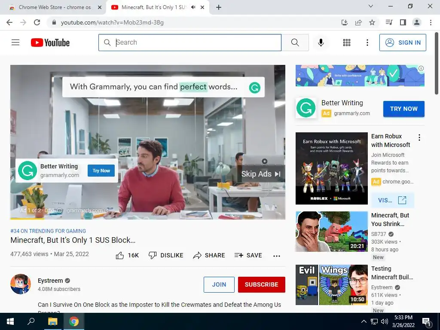The image size is (440, 330).
Task: Open the volume control in tray
Action: tap(385, 321)
